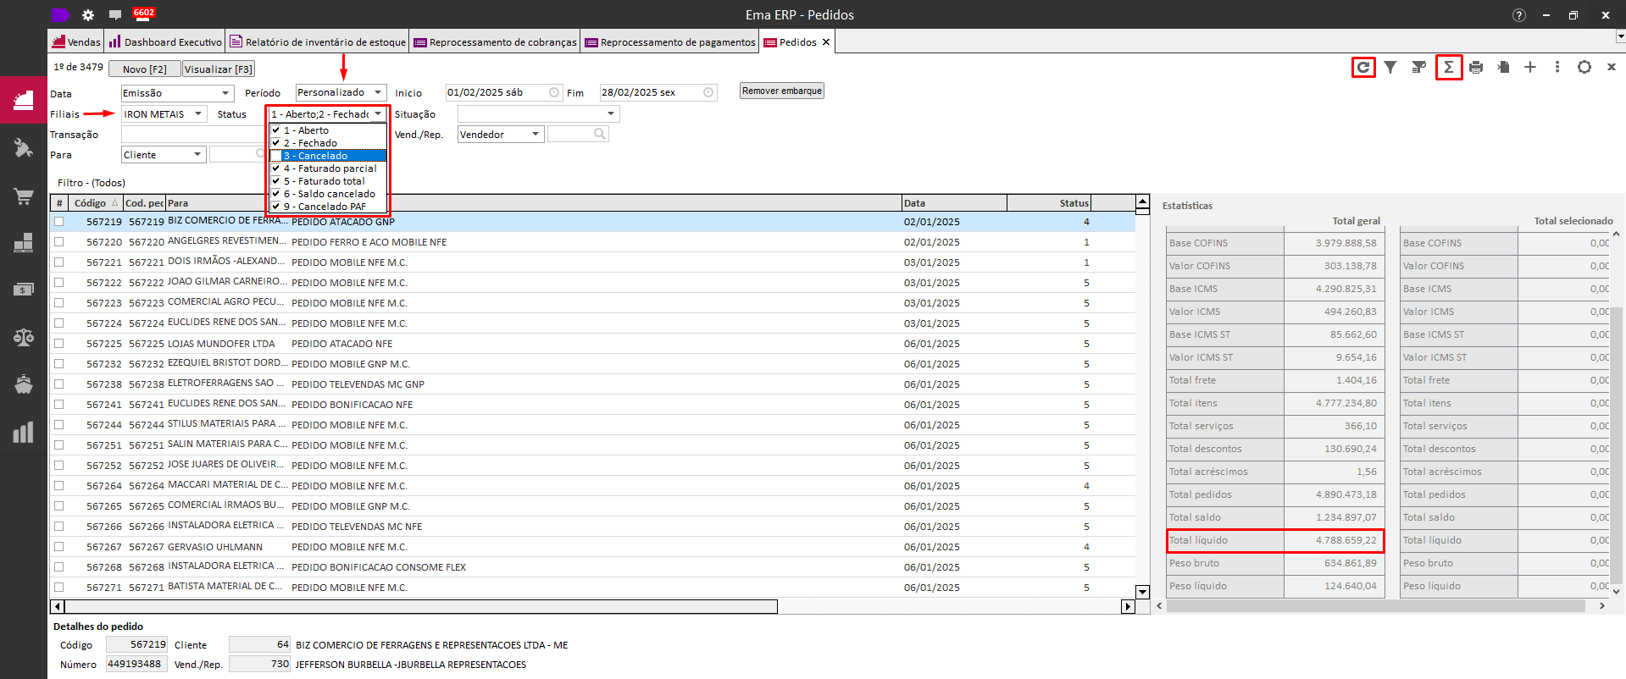Uncheck the '4 - Faturado parcial' option
The image size is (1626, 679).
click(276, 168)
